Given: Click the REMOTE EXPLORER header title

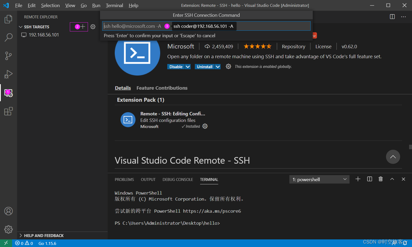Looking at the screenshot, I should [x=41, y=17].
